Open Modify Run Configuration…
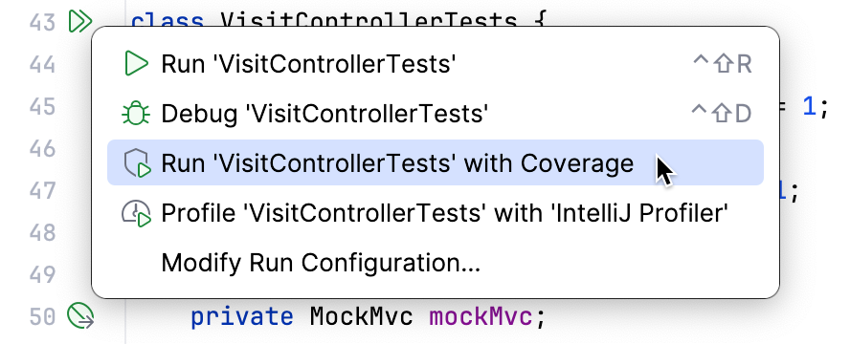Image resolution: width=850 pixels, height=344 pixels. [436, 263]
